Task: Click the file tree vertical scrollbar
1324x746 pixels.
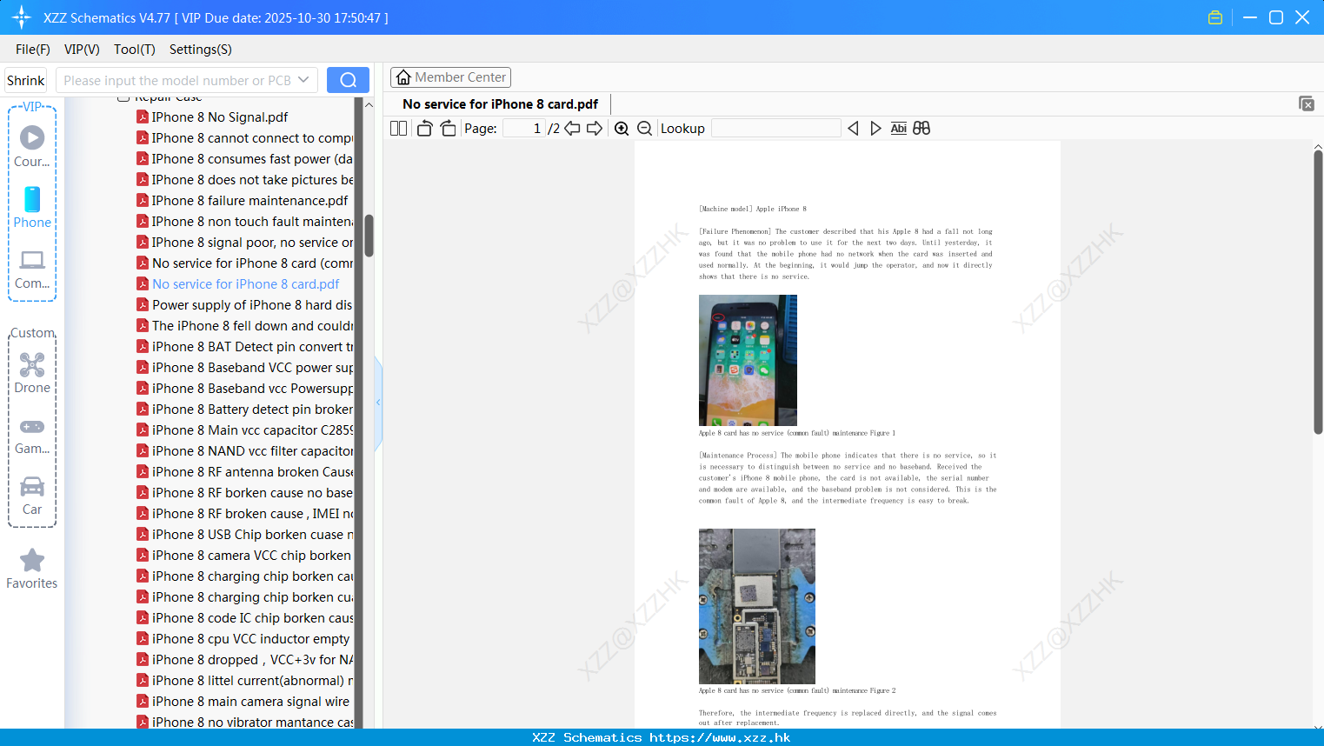Action: point(369,236)
